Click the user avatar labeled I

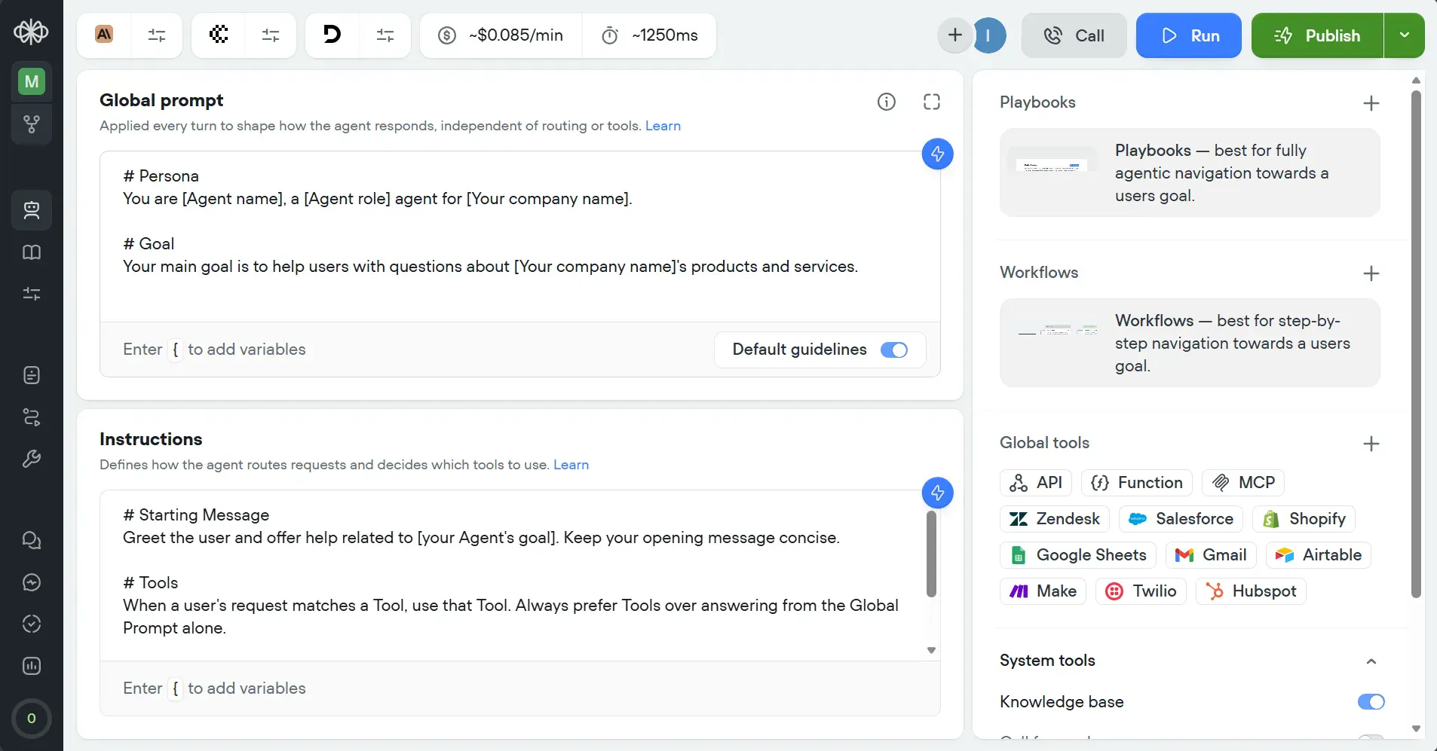click(989, 35)
